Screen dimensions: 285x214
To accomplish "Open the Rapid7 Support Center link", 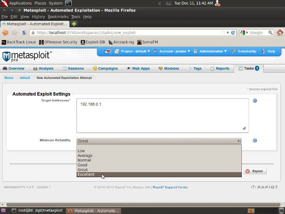I will pyautogui.click(x=170, y=187).
